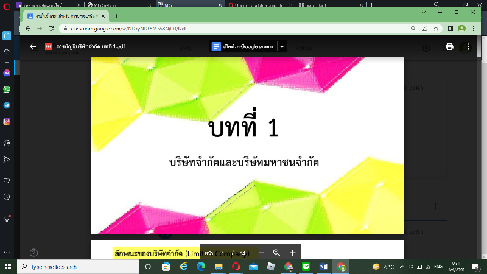Zoom in with the plus button
487x274 pixels.
(292, 253)
